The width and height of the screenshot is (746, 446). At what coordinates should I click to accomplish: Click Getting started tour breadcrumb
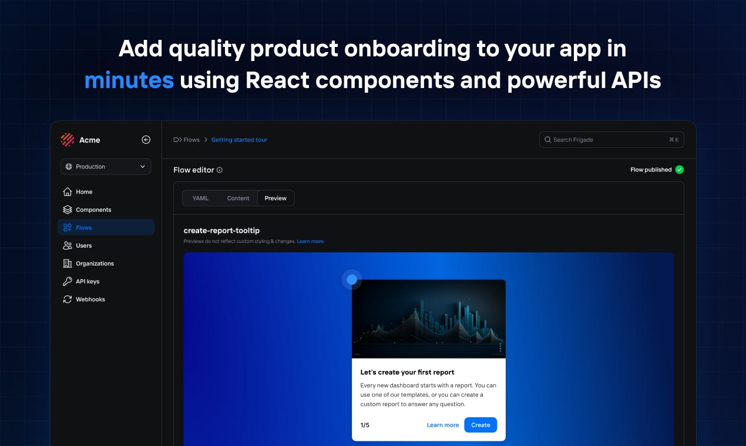pos(239,140)
